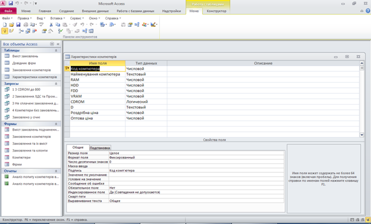The image size is (371, 224).
Task: Click the Paste clipboard icon
Action: 65,24
